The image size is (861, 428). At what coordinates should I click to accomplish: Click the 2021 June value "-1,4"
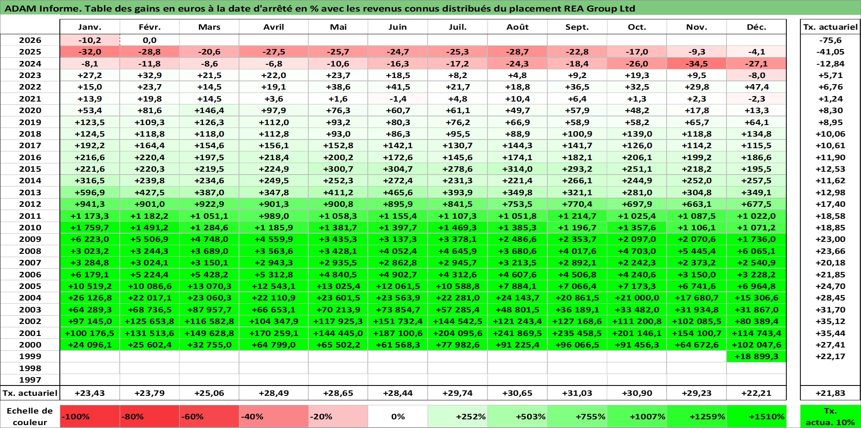[x=398, y=99]
